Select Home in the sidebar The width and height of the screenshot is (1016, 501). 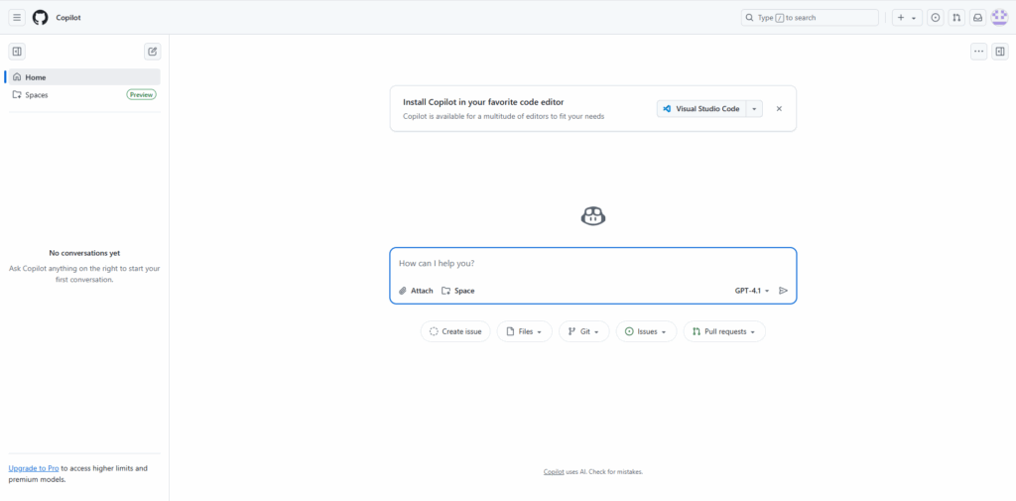[x=84, y=77]
